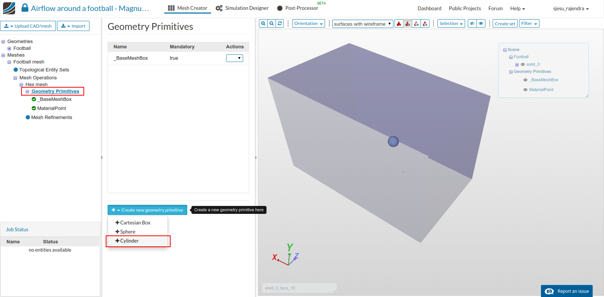Click the plus icon beside Sphere
Screen dimensions: 604x297
[x=117, y=232]
